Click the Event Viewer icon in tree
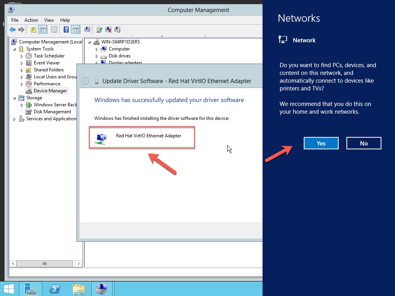 29,63
